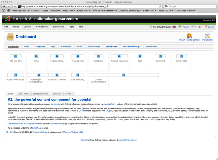The height and width of the screenshot is (160, 218).
Task: Reload the page with the refresh icon
Action: tap(160, 6)
